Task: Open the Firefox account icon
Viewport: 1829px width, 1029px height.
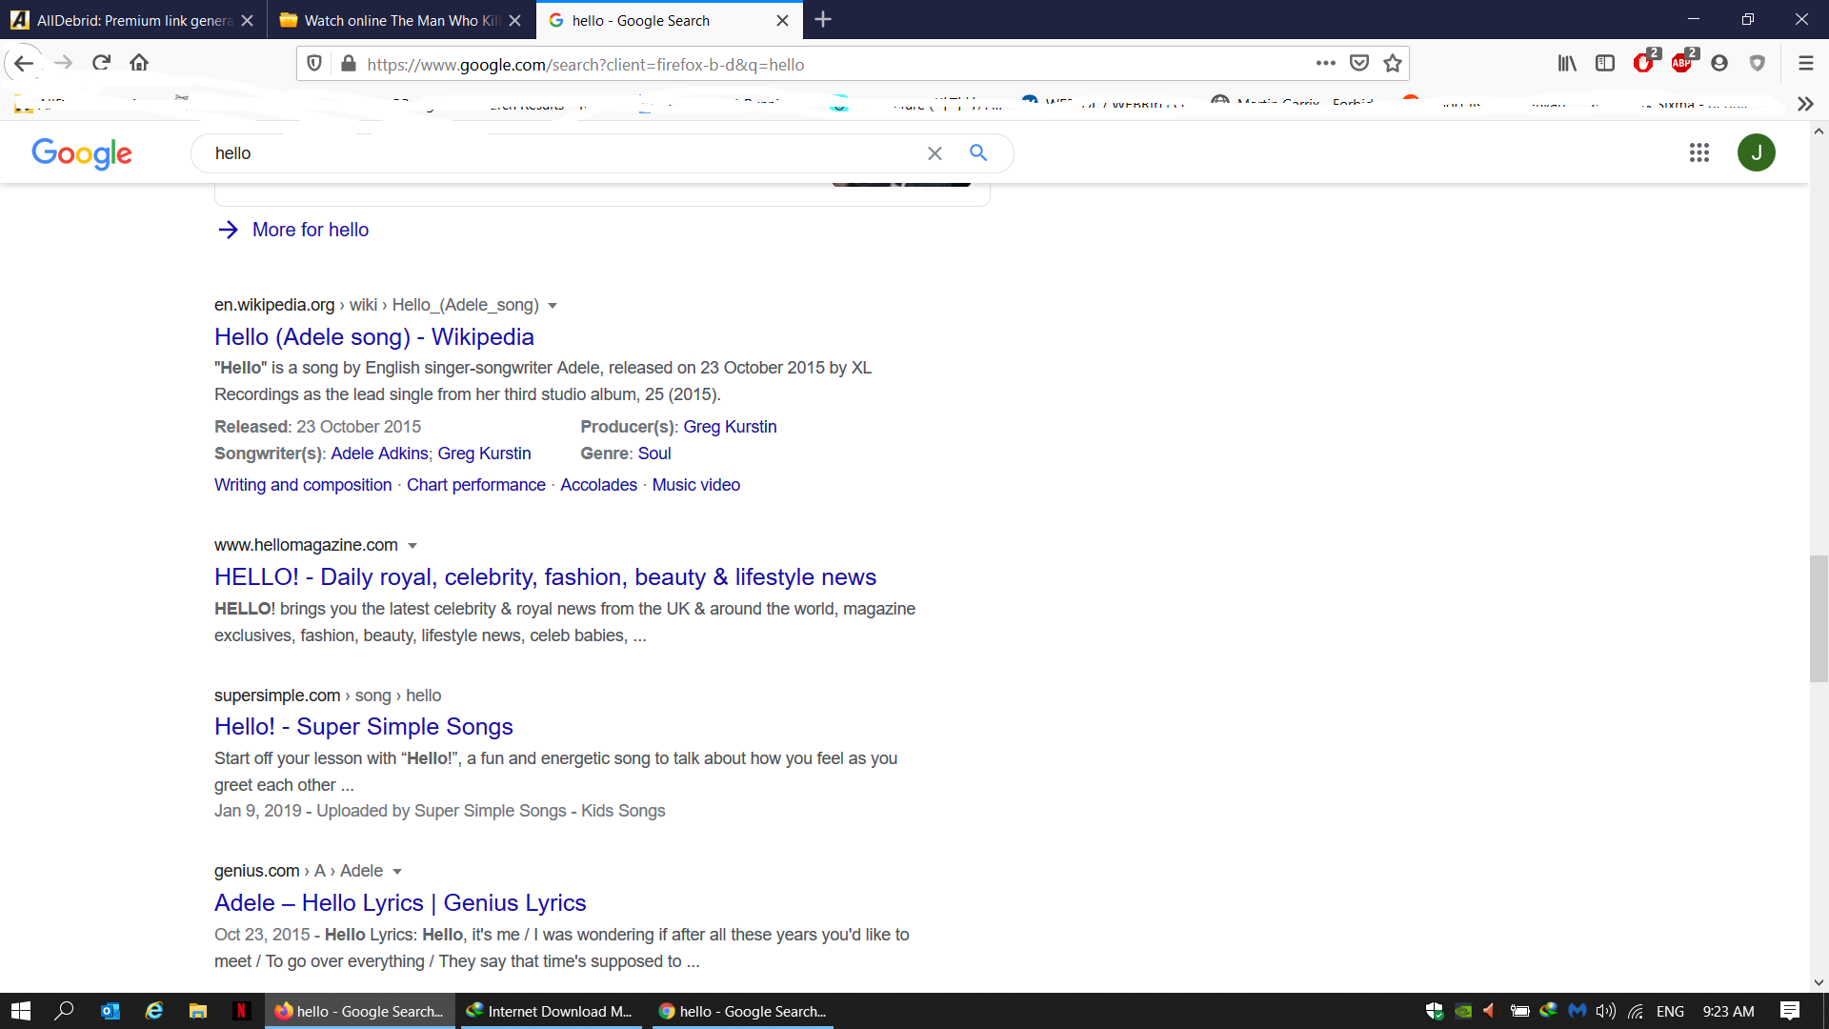Action: pyautogui.click(x=1719, y=63)
